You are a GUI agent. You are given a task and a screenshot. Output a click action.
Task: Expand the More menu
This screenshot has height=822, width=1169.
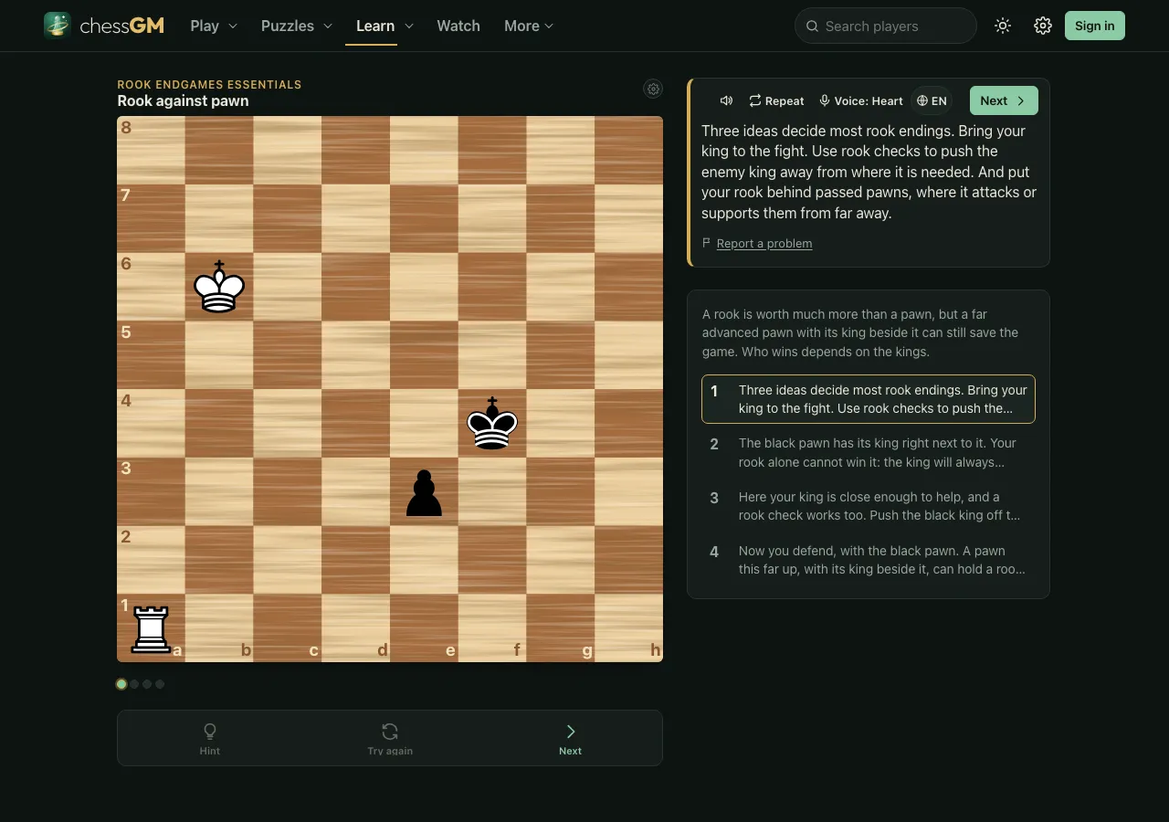[529, 26]
